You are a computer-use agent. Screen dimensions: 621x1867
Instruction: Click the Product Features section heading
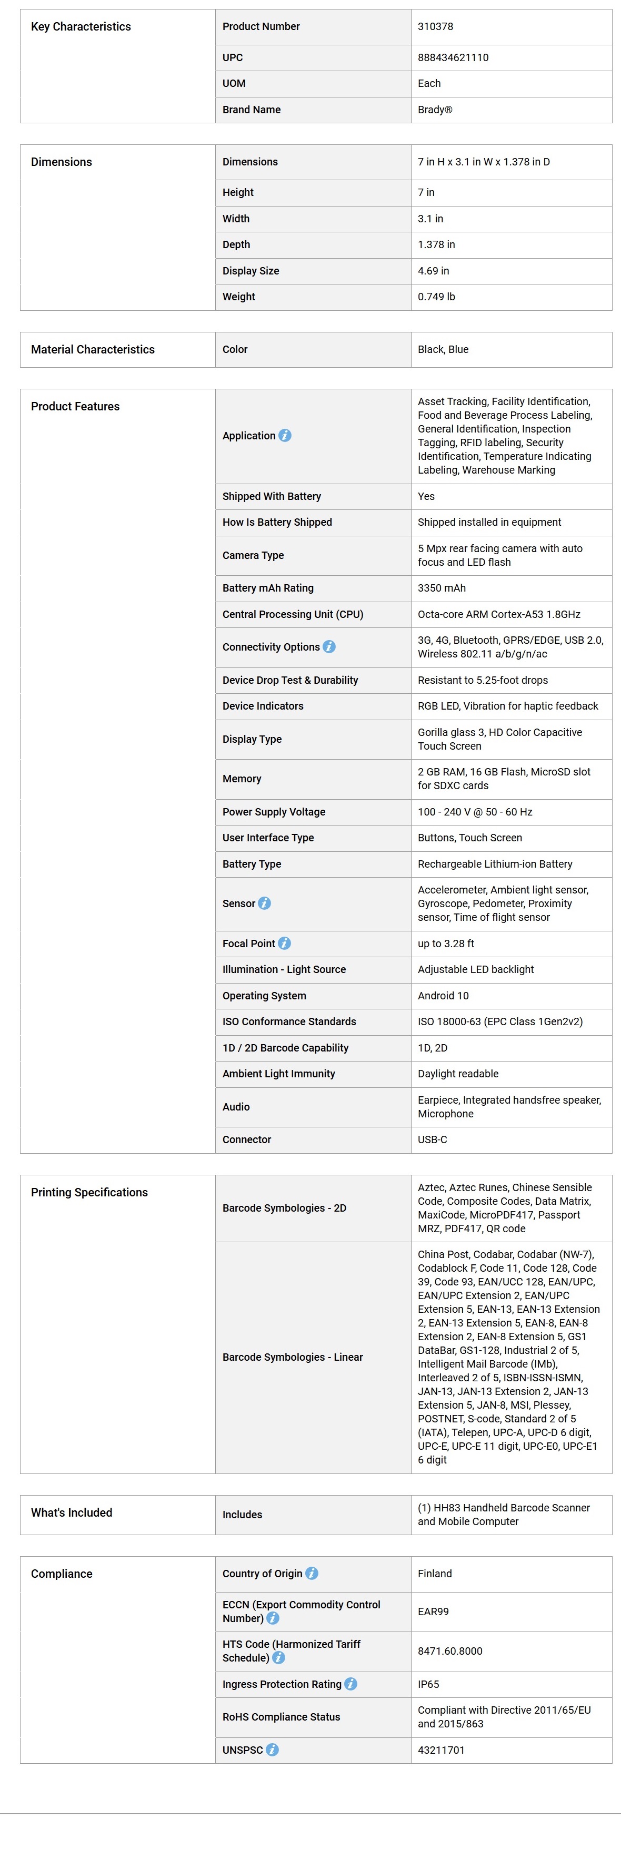pyautogui.click(x=75, y=407)
